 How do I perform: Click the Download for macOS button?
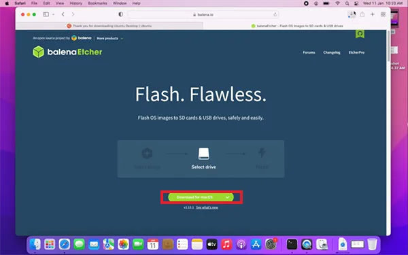[x=201, y=197]
